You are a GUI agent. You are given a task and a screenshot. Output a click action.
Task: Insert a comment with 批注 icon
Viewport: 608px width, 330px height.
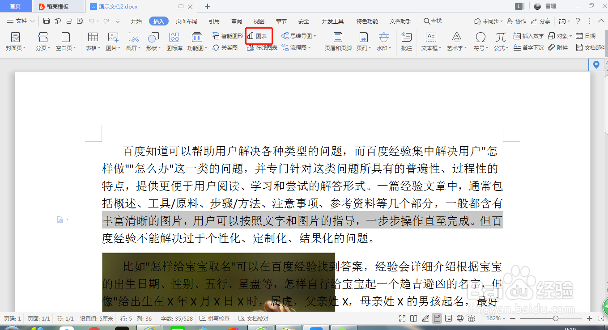[x=407, y=41]
